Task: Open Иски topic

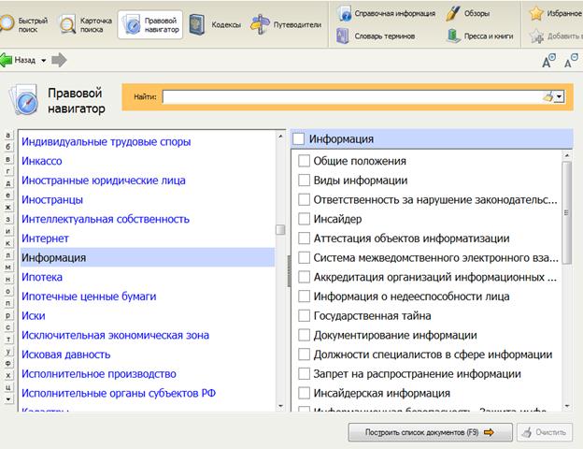Action: [33, 316]
